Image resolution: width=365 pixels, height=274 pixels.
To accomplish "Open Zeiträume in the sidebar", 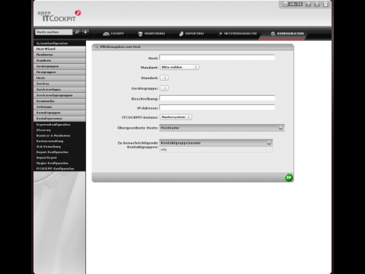I will 59,107.
